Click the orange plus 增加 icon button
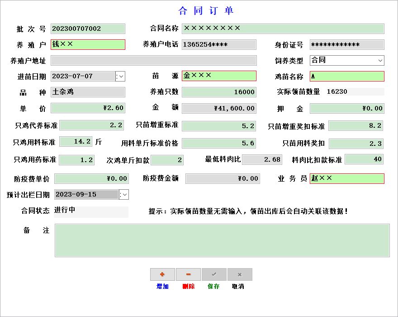The image size is (398, 317). click(x=162, y=274)
